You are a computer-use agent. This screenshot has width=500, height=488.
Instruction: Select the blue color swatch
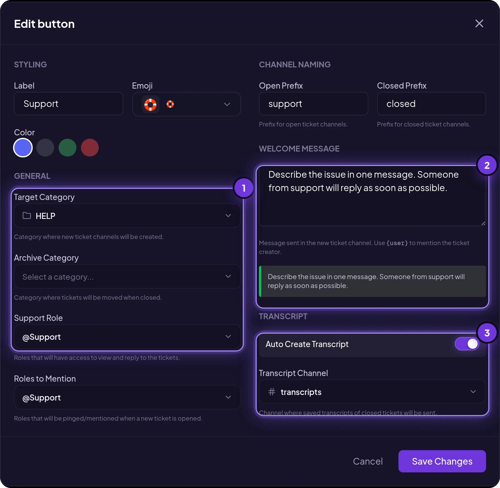tap(23, 148)
